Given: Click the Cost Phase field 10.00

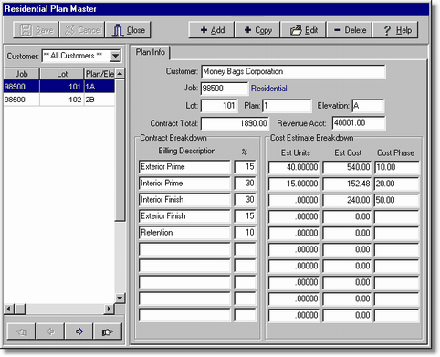Looking at the screenshot, I should pos(397,167).
